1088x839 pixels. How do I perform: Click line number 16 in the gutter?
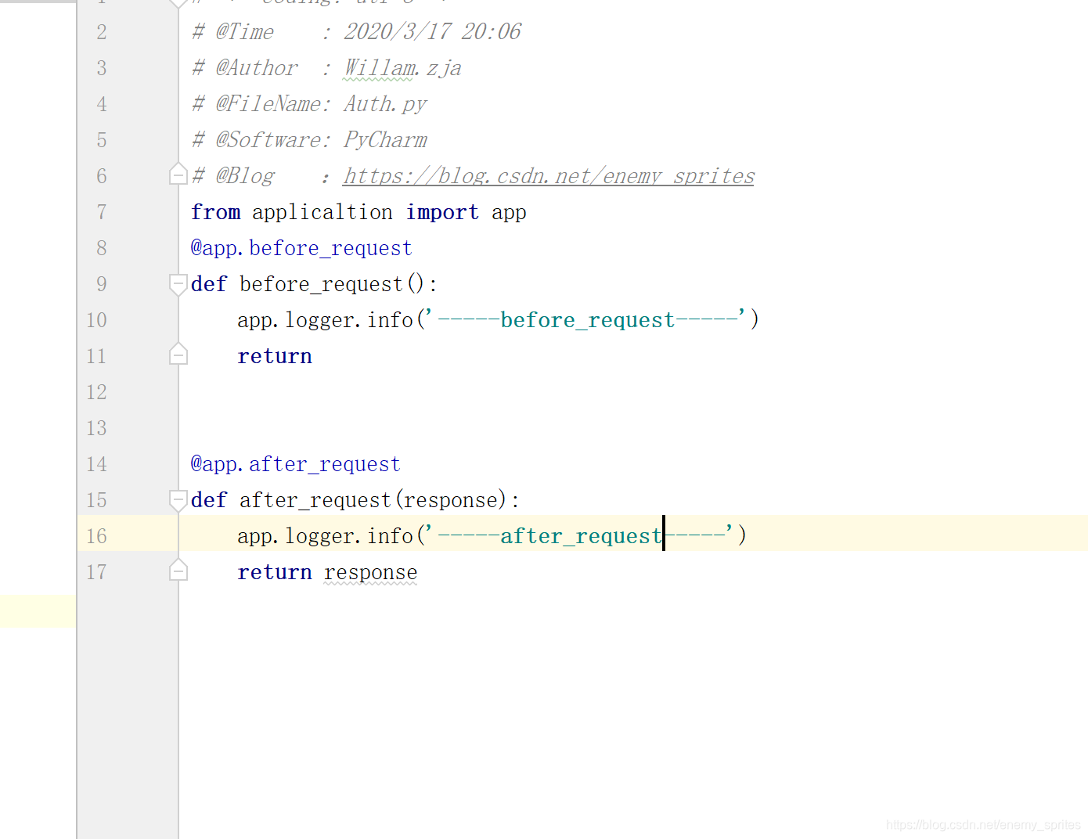96,536
